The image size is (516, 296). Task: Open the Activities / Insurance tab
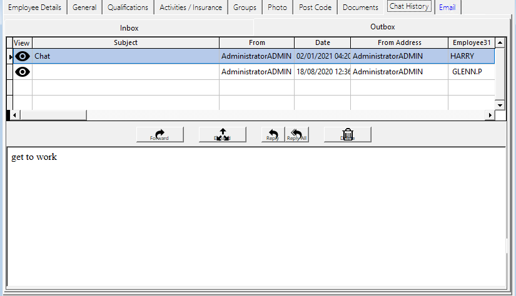pos(190,7)
